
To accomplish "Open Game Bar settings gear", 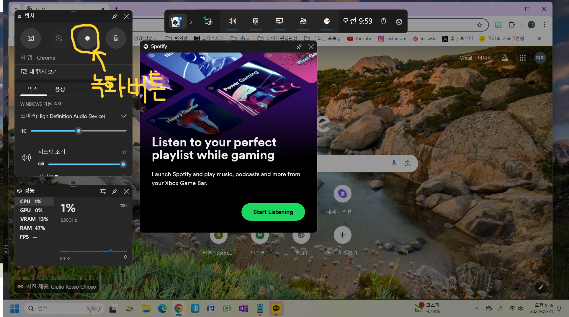I will [399, 22].
